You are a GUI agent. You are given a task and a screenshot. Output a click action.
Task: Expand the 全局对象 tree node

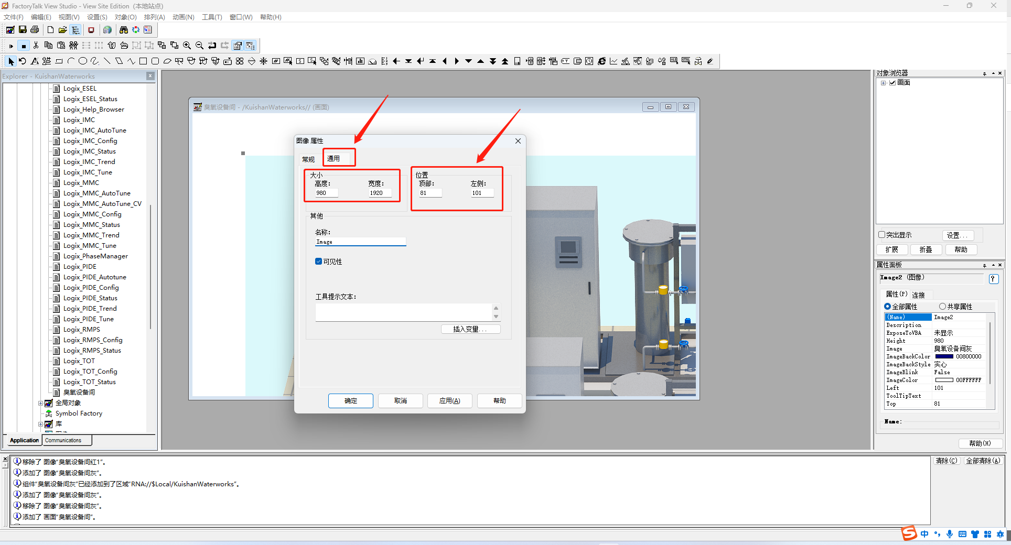click(x=41, y=403)
